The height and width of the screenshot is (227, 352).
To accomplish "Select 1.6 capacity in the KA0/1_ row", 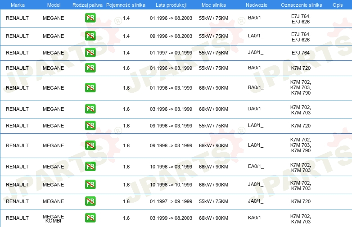I will click(x=126, y=218).
